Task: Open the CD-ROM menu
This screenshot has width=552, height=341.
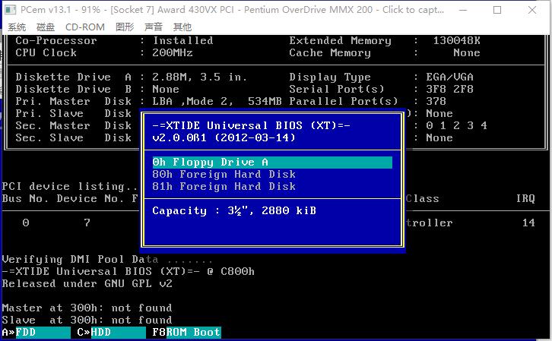Action: click(85, 27)
